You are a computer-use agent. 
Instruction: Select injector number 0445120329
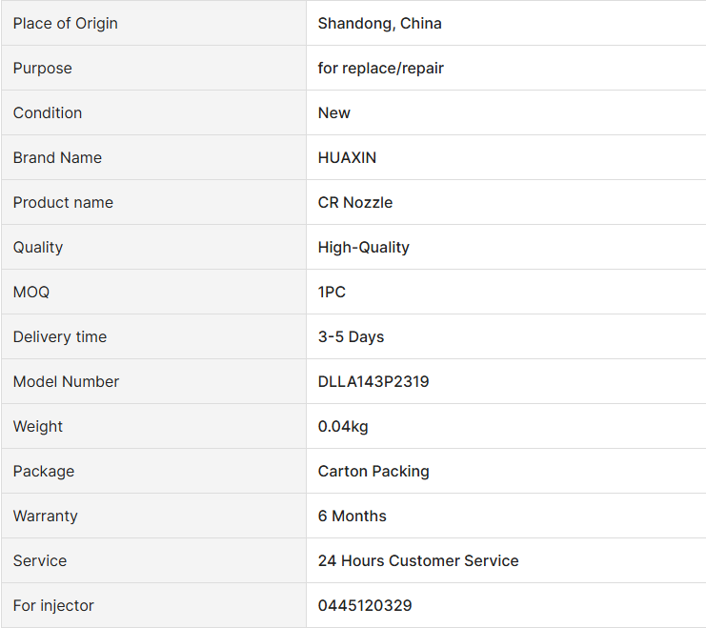coord(365,605)
